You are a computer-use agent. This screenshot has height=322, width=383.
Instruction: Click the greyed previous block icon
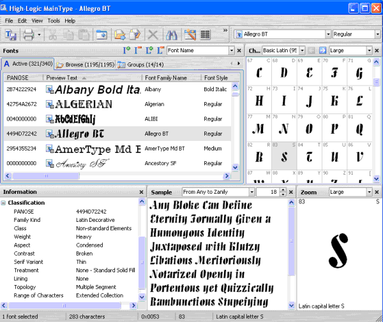(x=312, y=50)
